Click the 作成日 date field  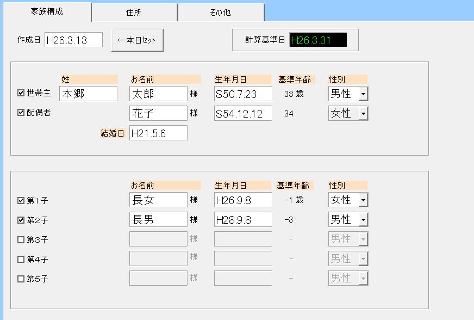pyautogui.click(x=73, y=40)
